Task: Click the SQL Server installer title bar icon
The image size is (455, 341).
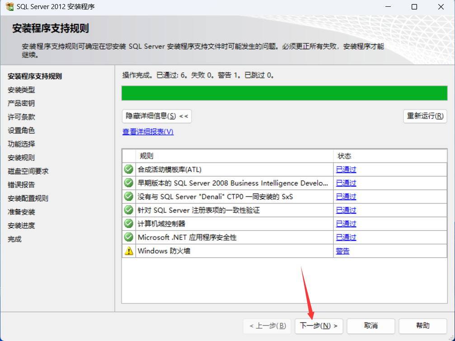Action: pyautogui.click(x=9, y=6)
